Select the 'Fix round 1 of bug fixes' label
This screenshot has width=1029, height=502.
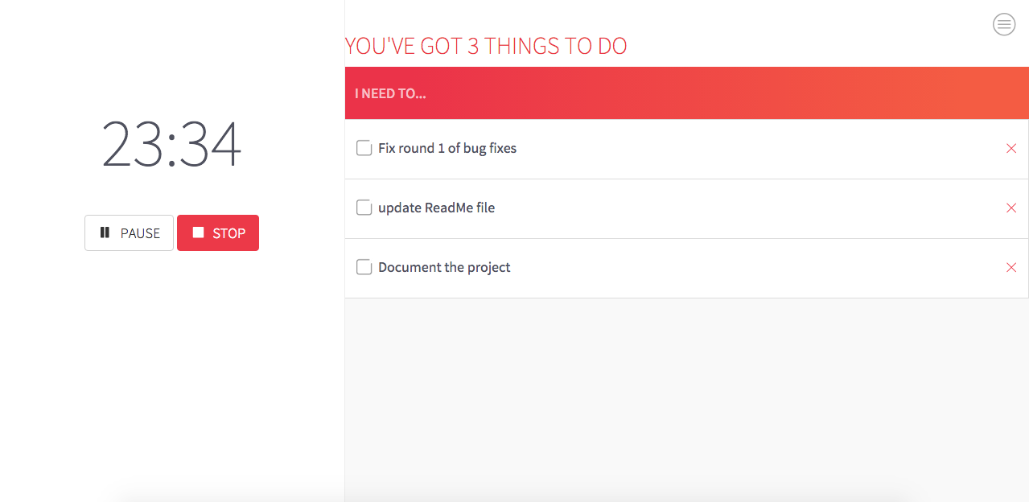tap(447, 148)
